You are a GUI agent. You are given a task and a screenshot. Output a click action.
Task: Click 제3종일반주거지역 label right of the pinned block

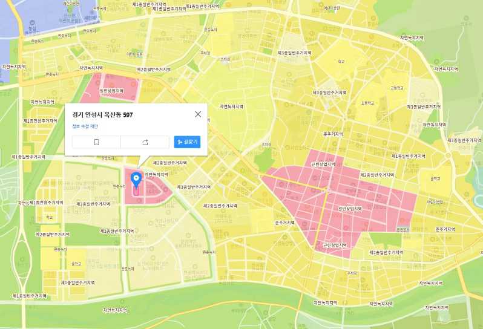click(x=194, y=187)
